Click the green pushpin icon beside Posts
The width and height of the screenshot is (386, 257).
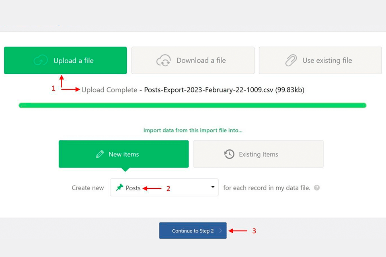(x=119, y=188)
